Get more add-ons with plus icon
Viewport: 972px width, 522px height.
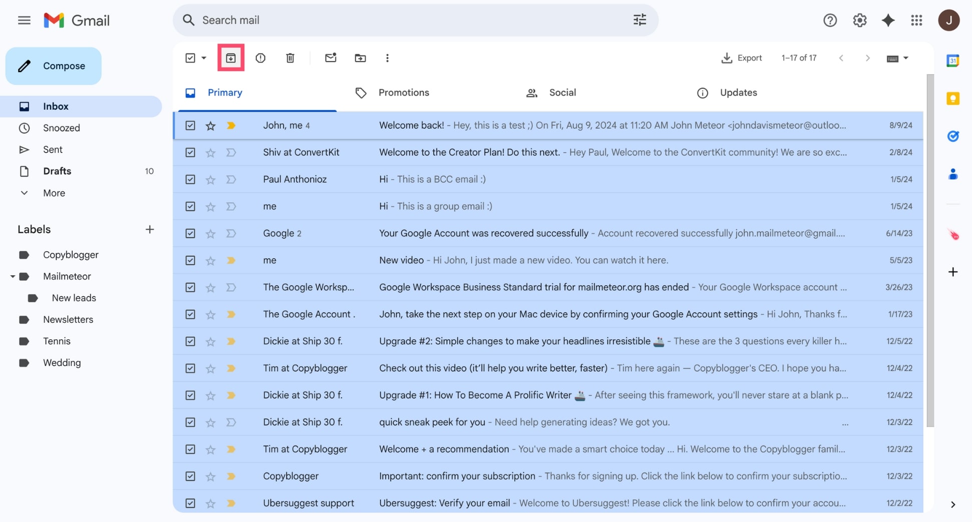(x=952, y=272)
